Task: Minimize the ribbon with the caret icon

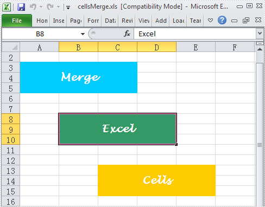Action: tap(210, 20)
